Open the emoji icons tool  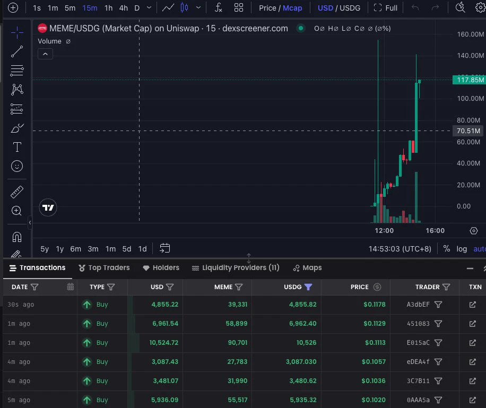17,166
